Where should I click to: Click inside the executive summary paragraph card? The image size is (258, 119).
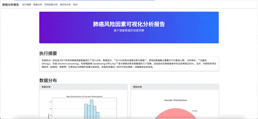coord(129,64)
